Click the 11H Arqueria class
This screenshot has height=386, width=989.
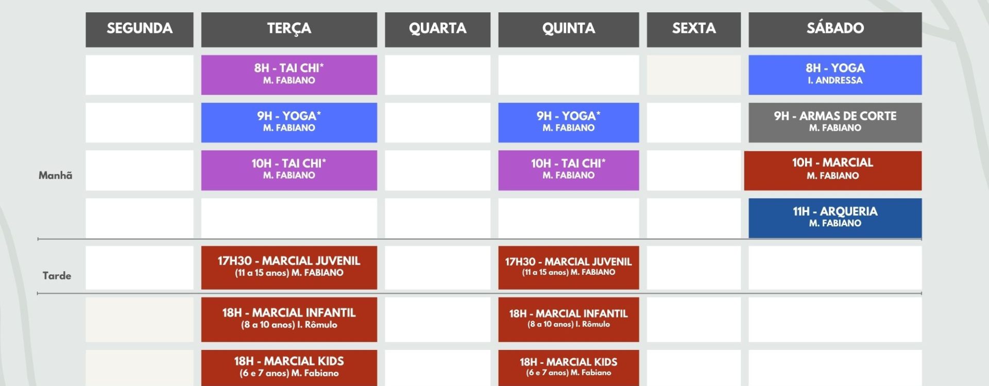(835, 218)
